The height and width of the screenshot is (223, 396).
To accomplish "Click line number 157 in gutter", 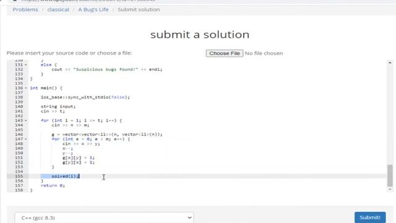I will click(19, 186).
